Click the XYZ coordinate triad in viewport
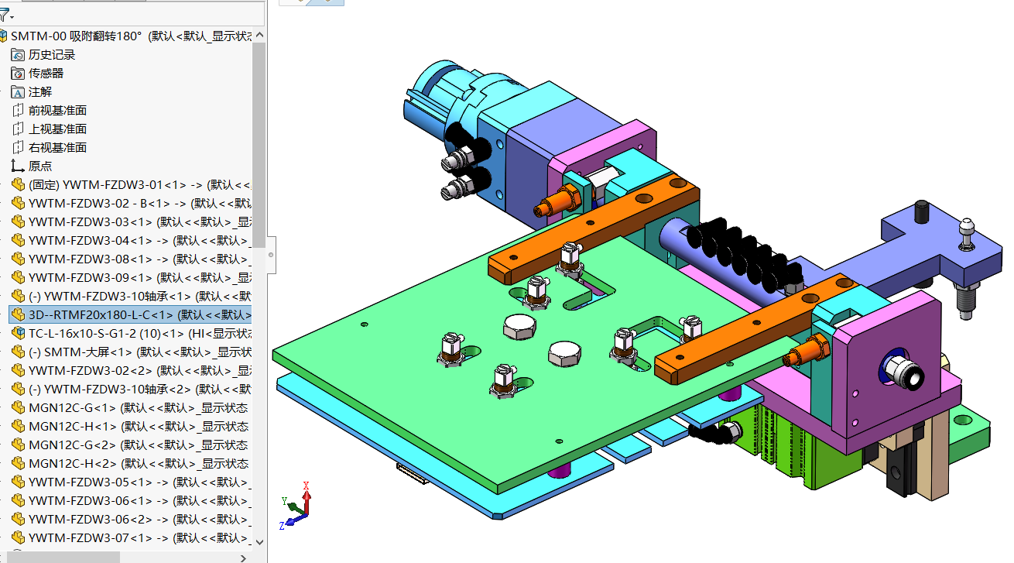 pos(296,504)
